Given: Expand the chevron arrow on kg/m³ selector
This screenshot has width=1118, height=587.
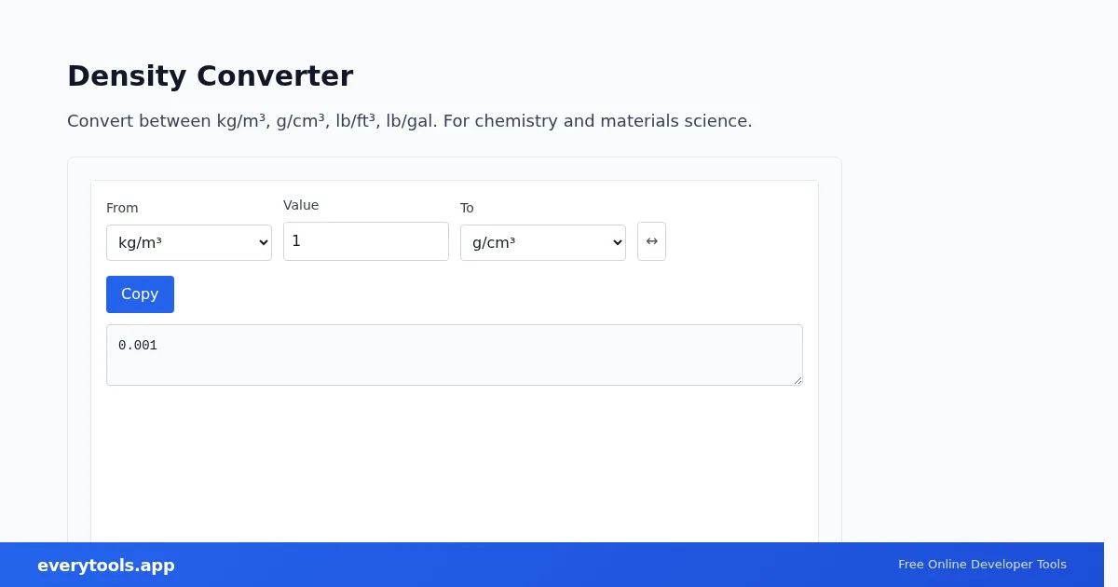Looking at the screenshot, I should click(x=263, y=243).
